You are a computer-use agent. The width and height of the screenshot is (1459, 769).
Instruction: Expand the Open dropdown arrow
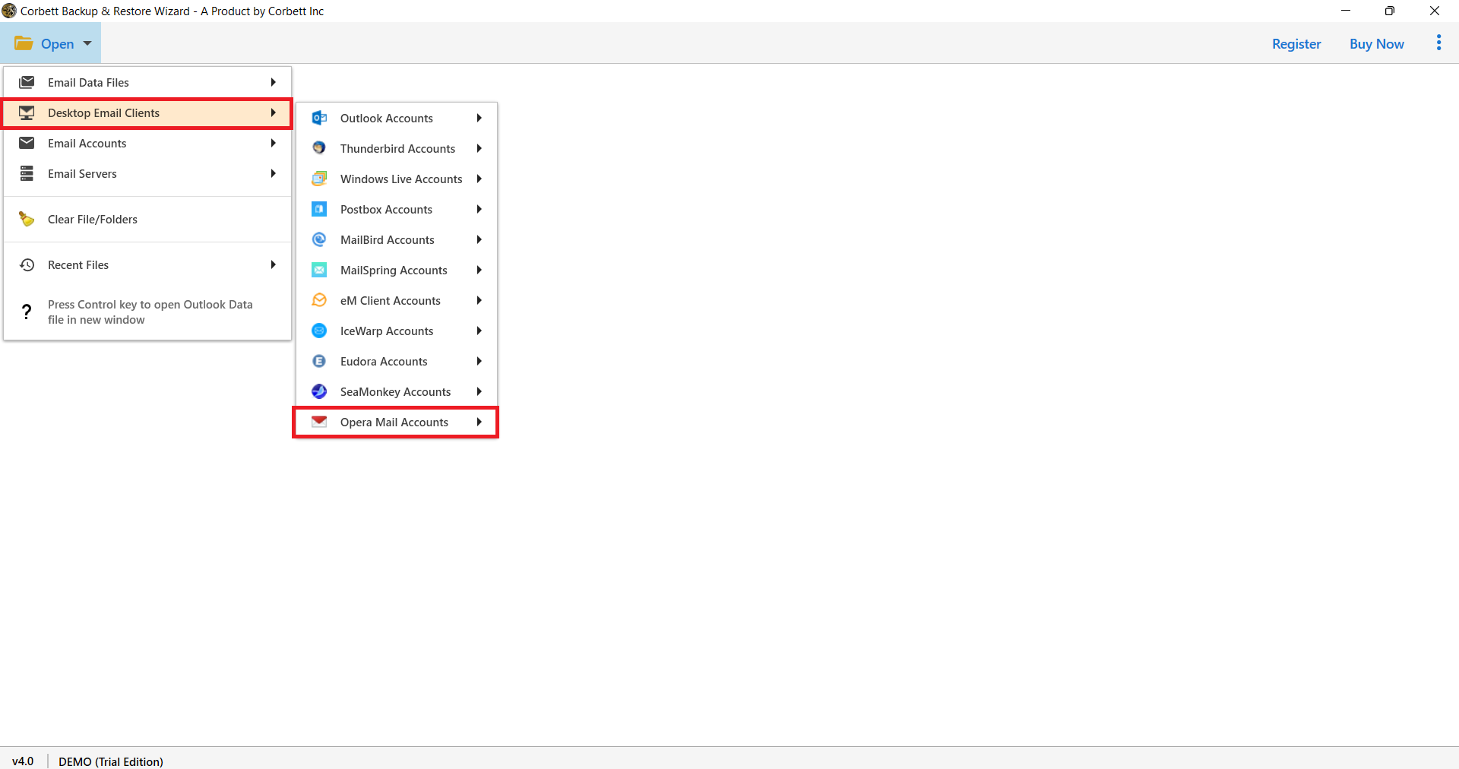(x=87, y=43)
